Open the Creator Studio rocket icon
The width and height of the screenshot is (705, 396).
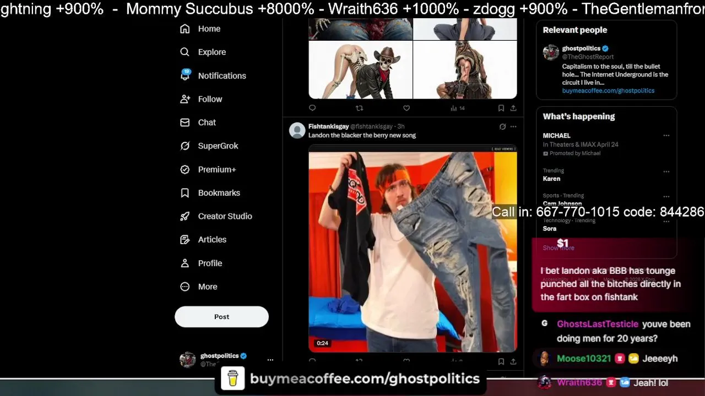tap(185, 216)
